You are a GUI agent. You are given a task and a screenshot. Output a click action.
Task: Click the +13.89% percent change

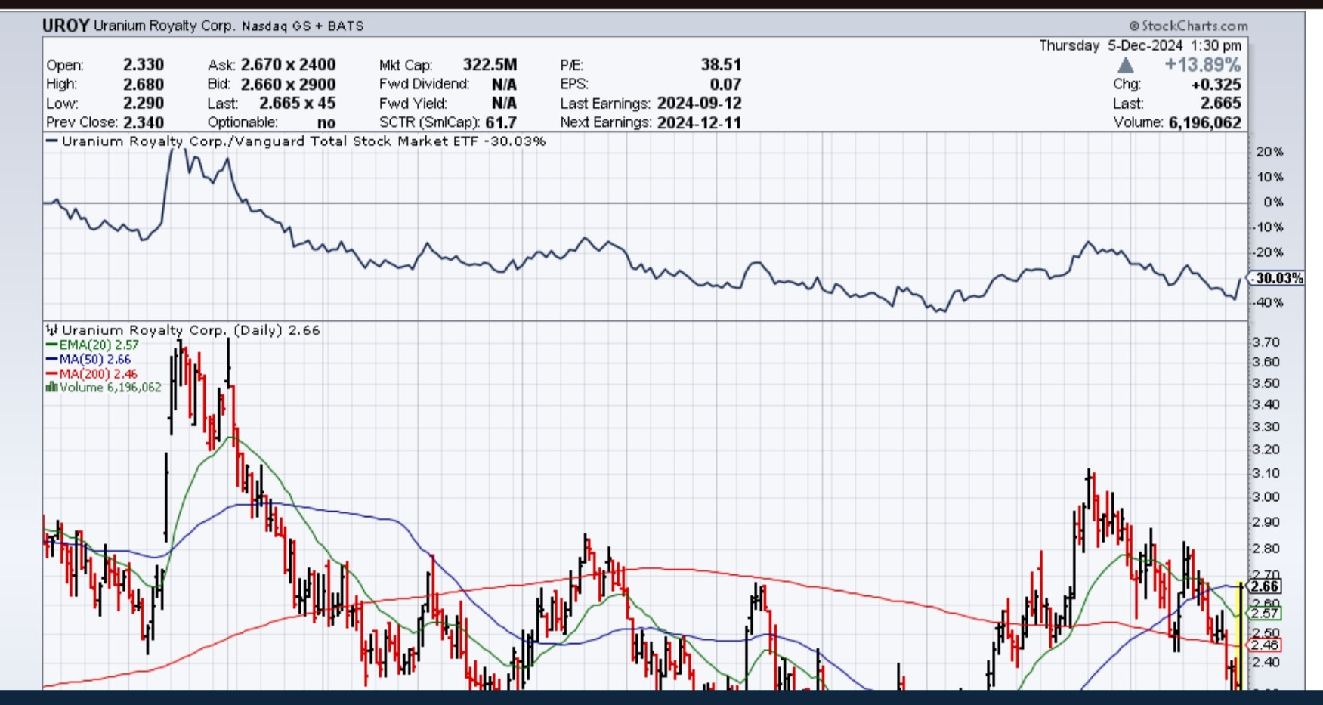(1203, 64)
